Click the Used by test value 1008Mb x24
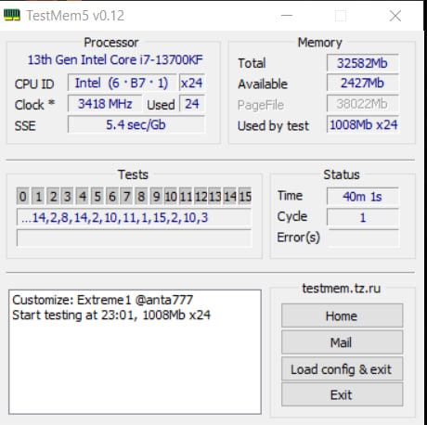This screenshot has height=425, width=427. tap(363, 124)
